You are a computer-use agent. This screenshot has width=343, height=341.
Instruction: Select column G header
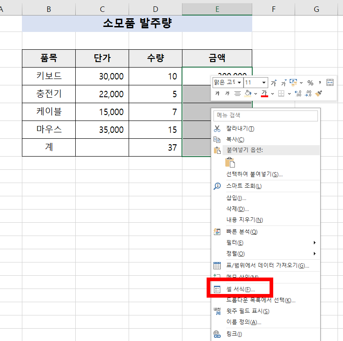[316, 9]
